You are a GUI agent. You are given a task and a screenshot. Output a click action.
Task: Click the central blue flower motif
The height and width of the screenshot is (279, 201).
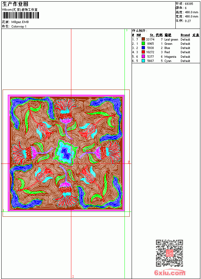coord(65,152)
